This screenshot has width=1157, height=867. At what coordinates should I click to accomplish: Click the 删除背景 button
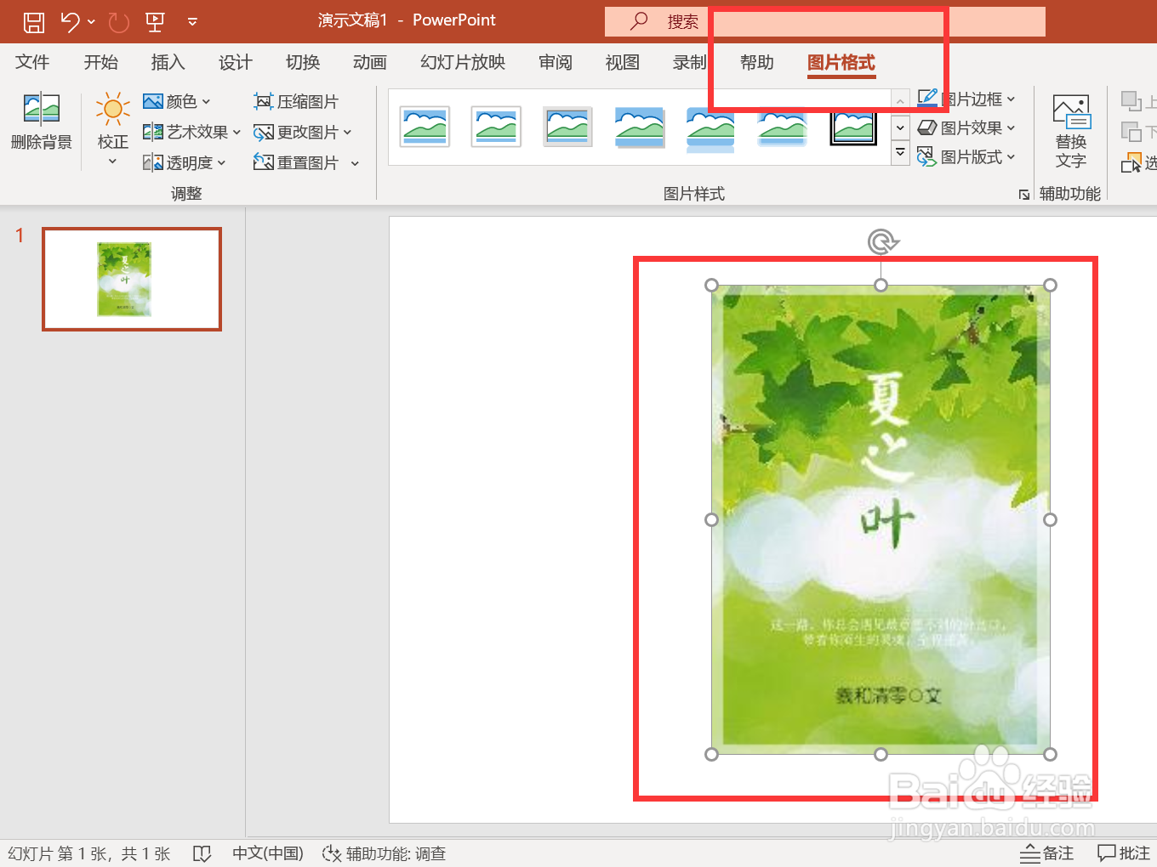pyautogui.click(x=41, y=122)
